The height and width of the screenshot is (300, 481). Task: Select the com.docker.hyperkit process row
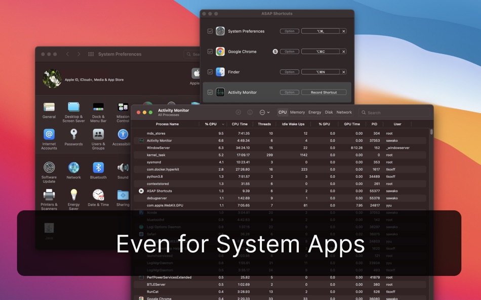[x=280, y=169]
